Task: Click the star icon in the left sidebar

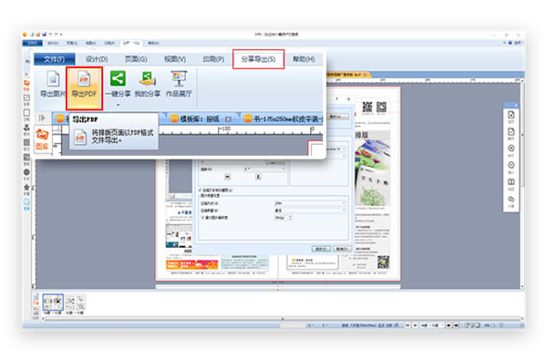Action: (x=26, y=188)
